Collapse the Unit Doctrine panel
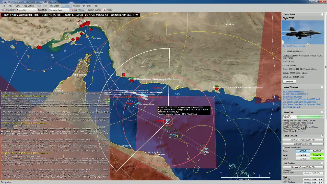The image size is (327, 184). coord(322,163)
